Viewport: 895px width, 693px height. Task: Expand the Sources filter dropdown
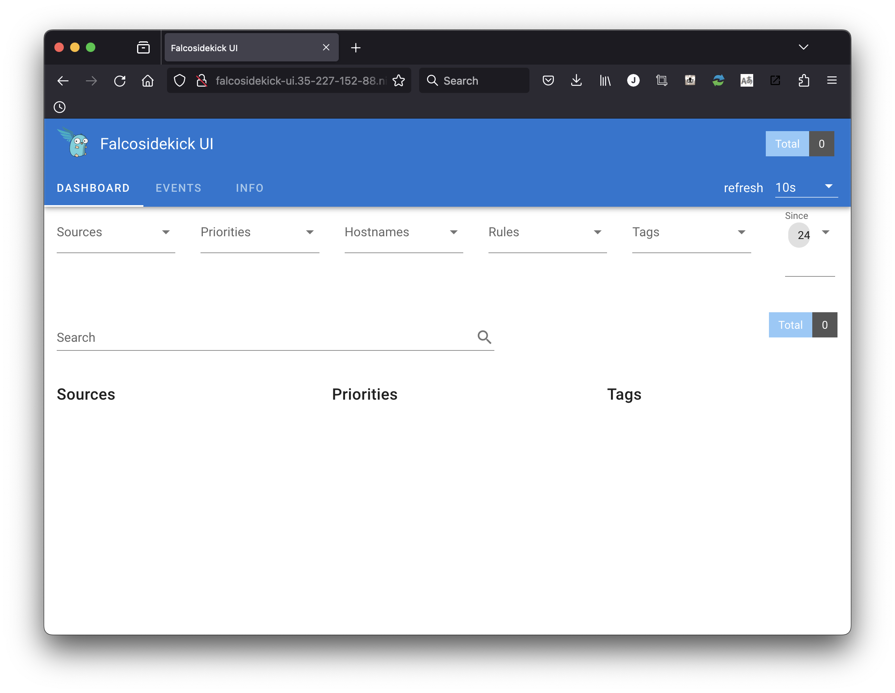click(116, 233)
